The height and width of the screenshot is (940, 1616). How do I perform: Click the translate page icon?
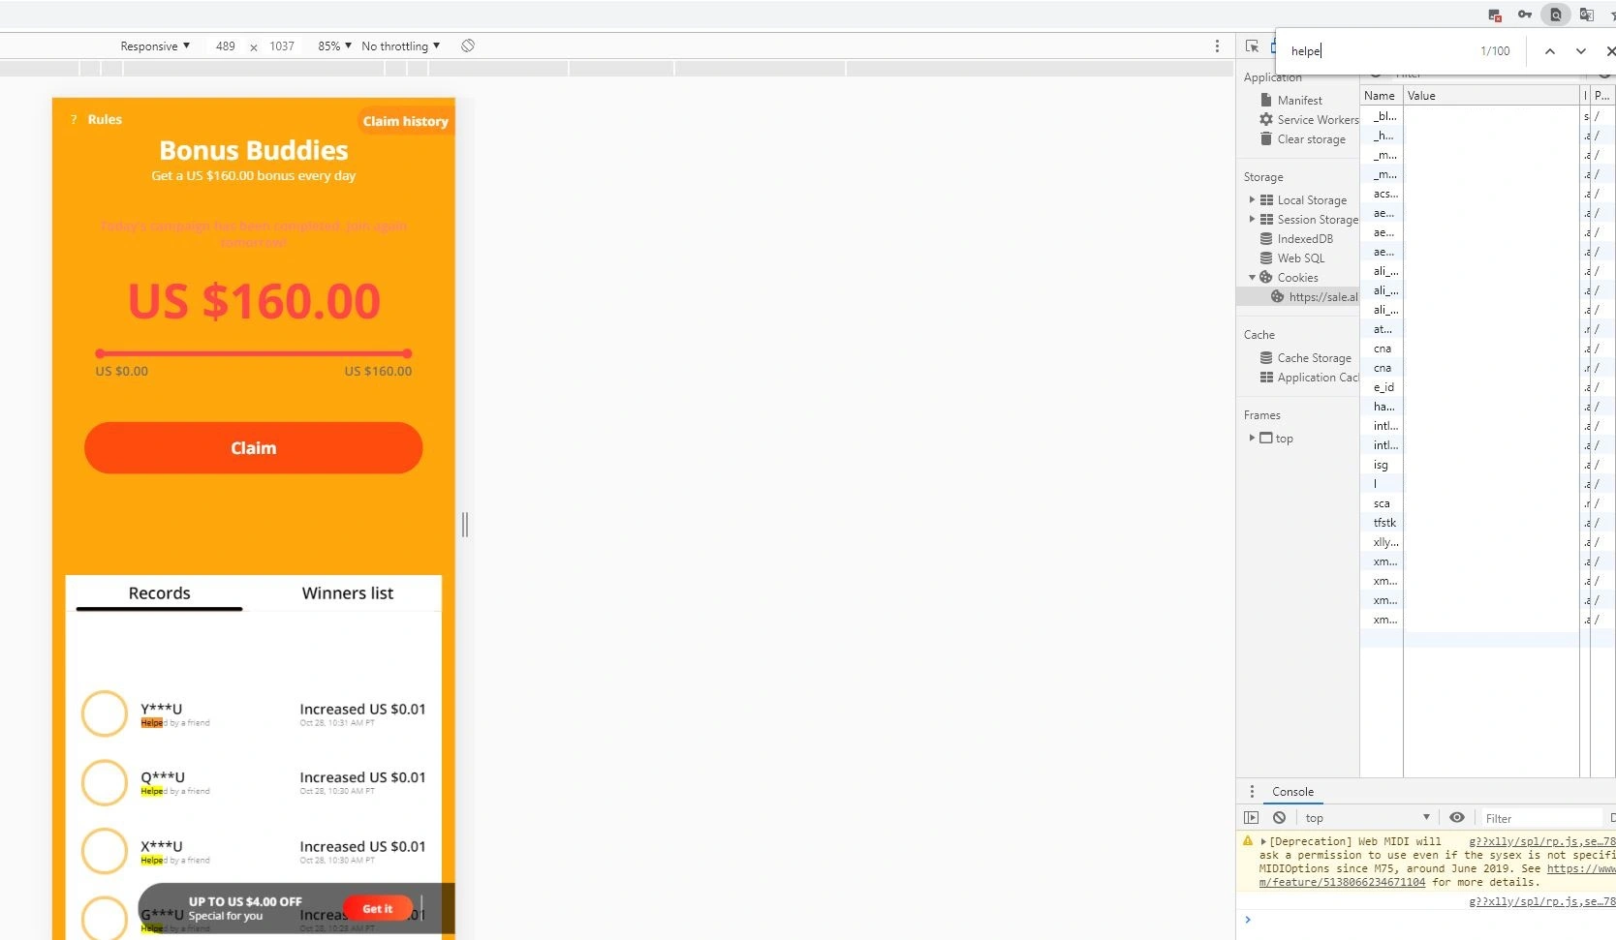click(1587, 15)
